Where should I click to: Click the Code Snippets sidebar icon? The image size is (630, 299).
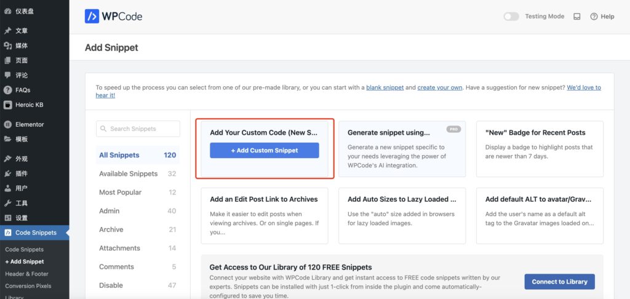[x=7, y=233]
